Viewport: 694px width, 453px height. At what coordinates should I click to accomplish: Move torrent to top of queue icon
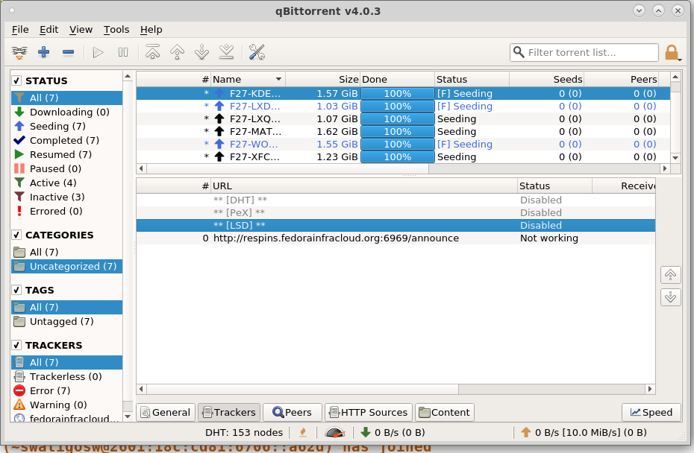tap(152, 52)
